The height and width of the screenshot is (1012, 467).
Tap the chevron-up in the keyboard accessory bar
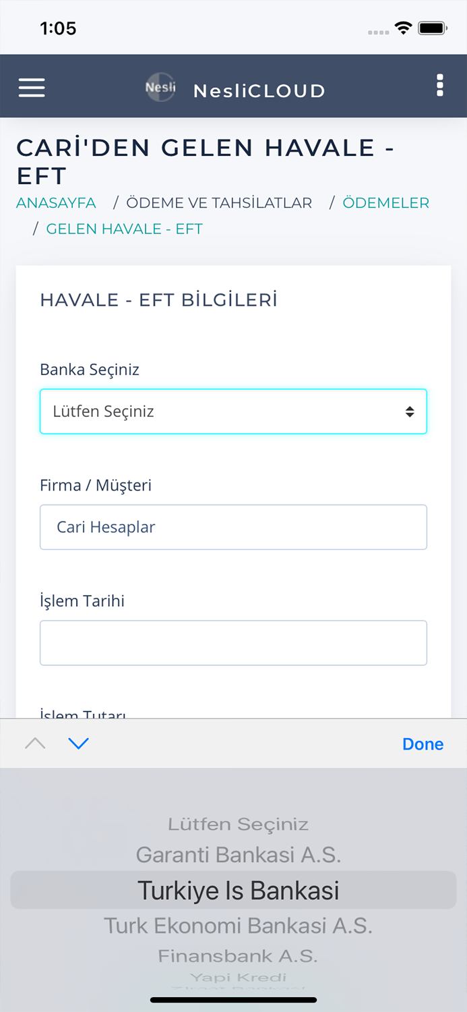pos(35,743)
